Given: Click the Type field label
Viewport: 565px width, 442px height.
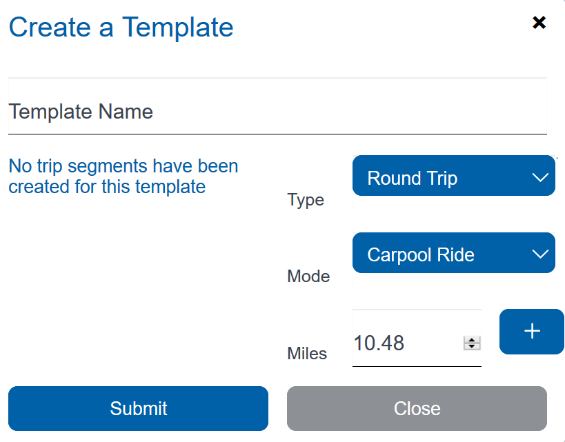Looking at the screenshot, I should point(305,200).
